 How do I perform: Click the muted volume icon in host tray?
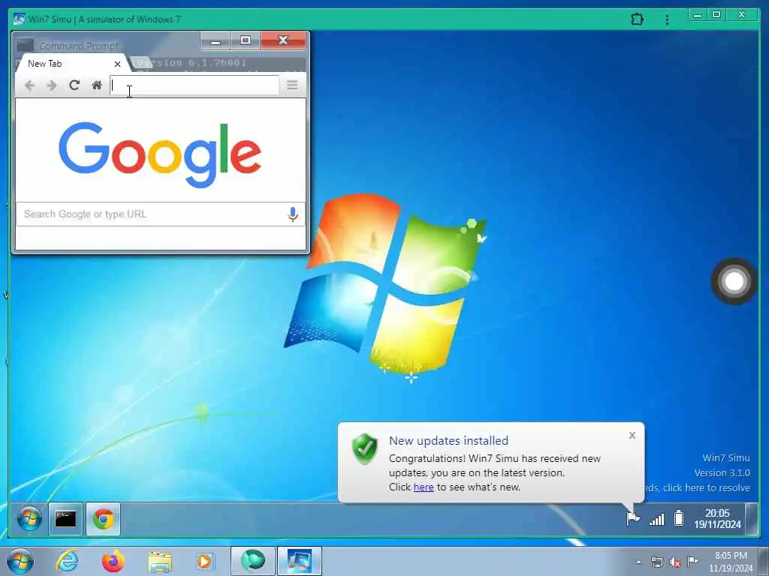tap(675, 562)
